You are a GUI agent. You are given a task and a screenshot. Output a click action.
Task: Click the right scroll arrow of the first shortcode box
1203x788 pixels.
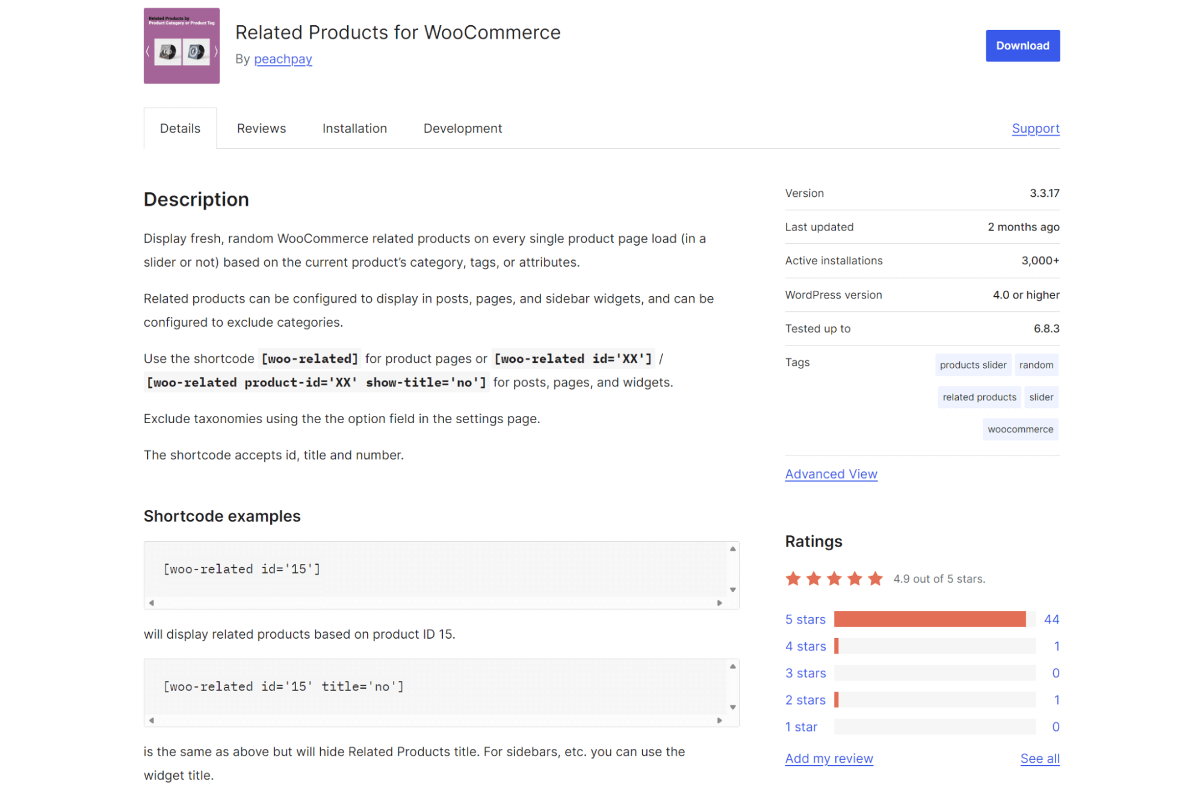click(x=720, y=602)
